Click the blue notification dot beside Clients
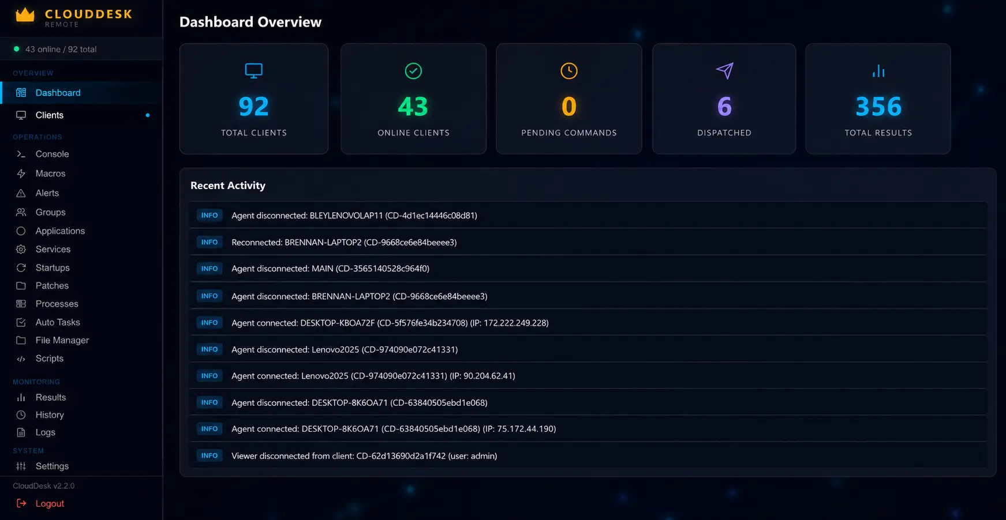The width and height of the screenshot is (1006, 520). (148, 115)
